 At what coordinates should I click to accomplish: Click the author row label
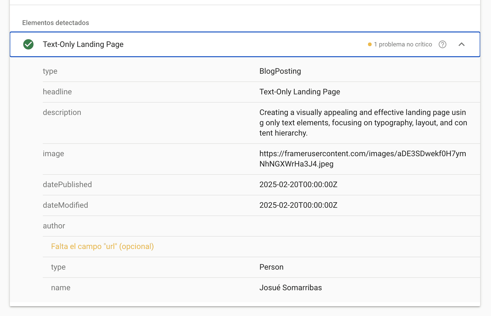click(x=54, y=226)
